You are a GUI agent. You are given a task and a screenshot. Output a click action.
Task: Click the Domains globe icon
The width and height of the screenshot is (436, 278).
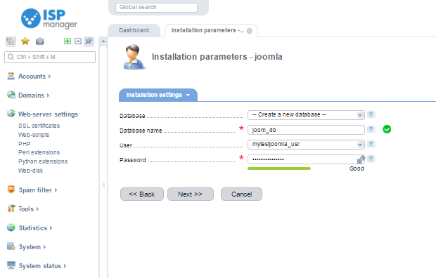(x=11, y=95)
